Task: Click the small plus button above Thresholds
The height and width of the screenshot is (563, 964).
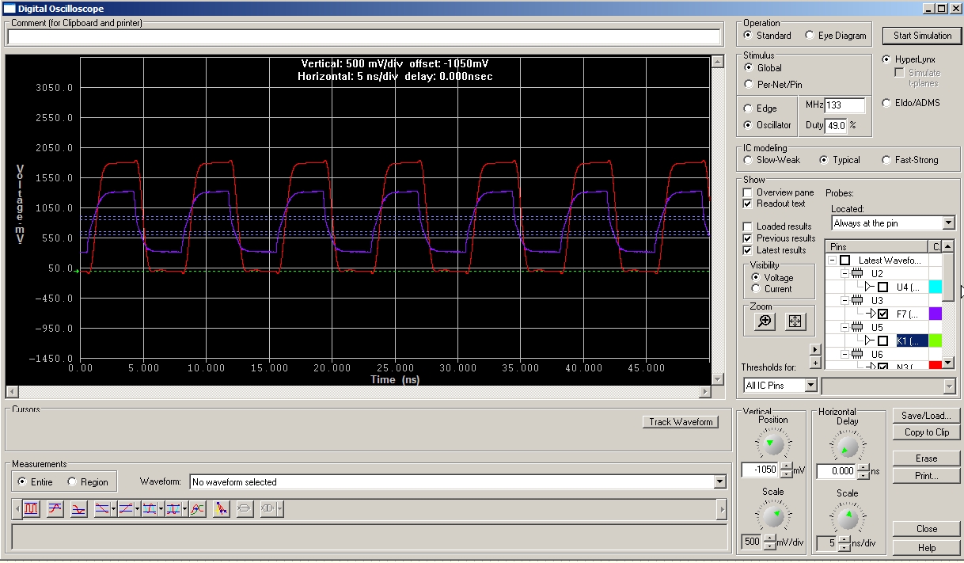Action: pos(815,363)
